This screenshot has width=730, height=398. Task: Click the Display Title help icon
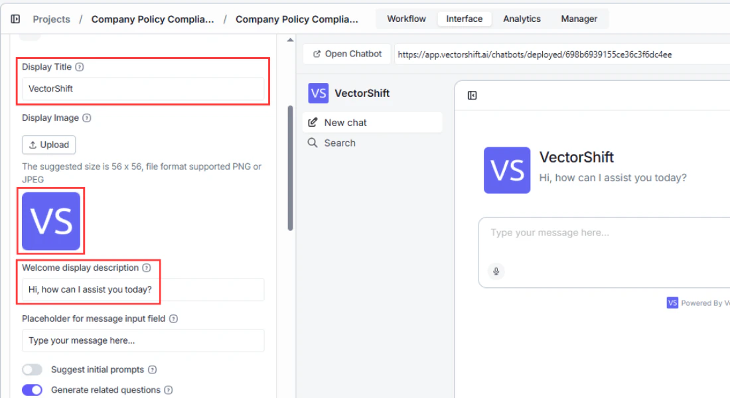(80, 67)
